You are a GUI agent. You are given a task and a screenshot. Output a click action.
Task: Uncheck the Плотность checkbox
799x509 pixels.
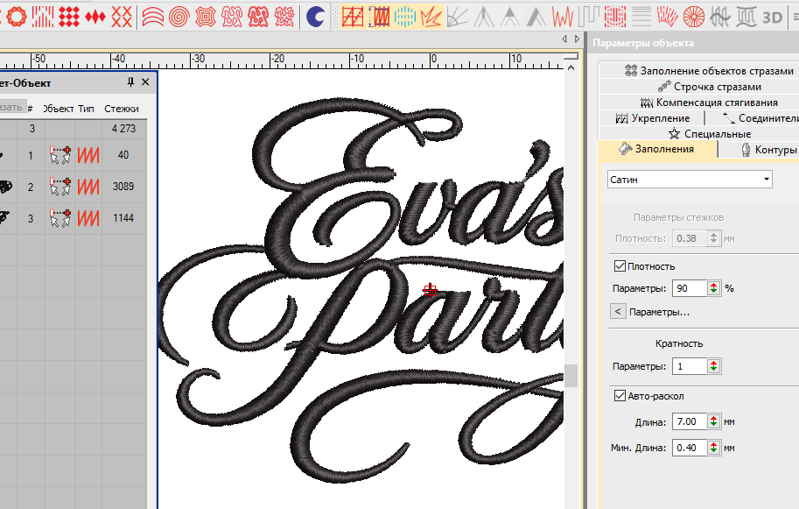(620, 266)
